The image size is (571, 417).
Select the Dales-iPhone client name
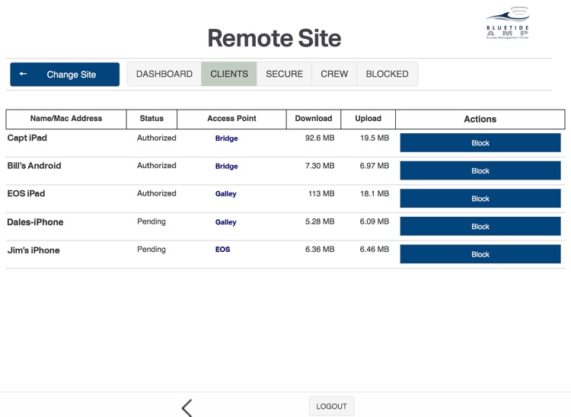pyautogui.click(x=35, y=222)
